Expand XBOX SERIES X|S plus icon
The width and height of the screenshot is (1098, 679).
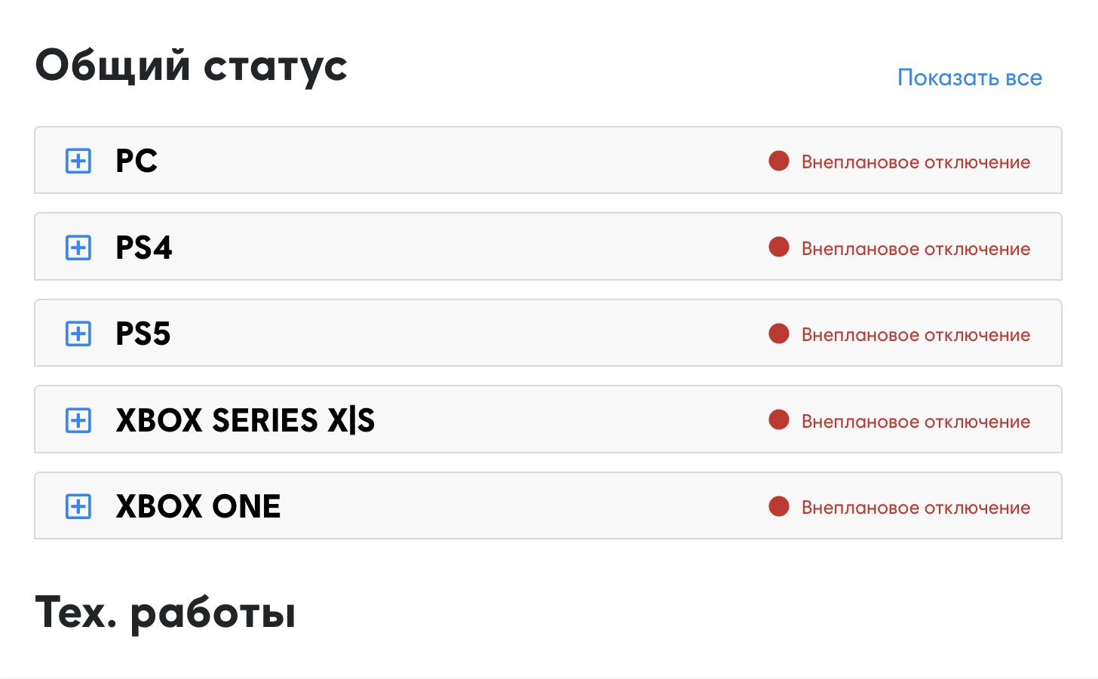click(x=78, y=420)
